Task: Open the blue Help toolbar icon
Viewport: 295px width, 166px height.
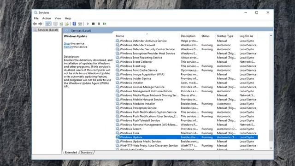Action: click(74, 24)
